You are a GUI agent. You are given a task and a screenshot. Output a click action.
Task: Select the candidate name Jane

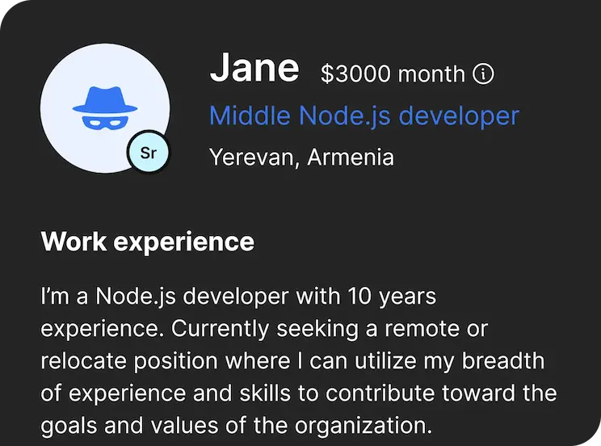click(x=254, y=68)
